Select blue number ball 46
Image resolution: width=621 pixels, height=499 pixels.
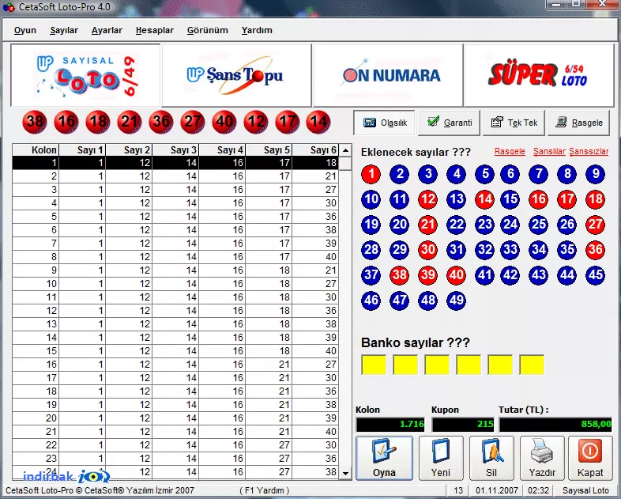(x=371, y=300)
